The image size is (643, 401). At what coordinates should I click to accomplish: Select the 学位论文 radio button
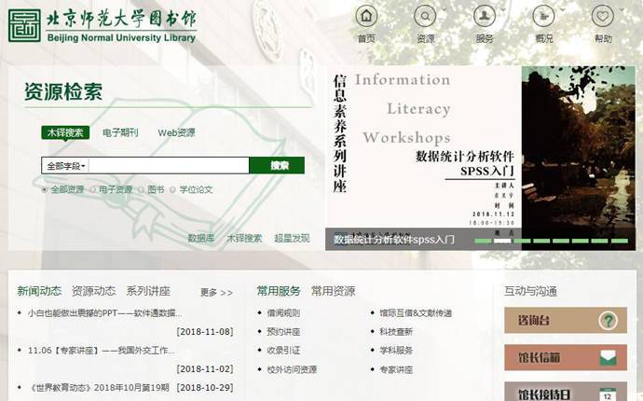pos(173,189)
